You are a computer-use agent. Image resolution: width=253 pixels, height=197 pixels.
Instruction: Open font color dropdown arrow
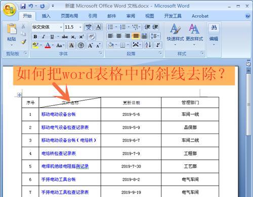[x=53, y=45]
